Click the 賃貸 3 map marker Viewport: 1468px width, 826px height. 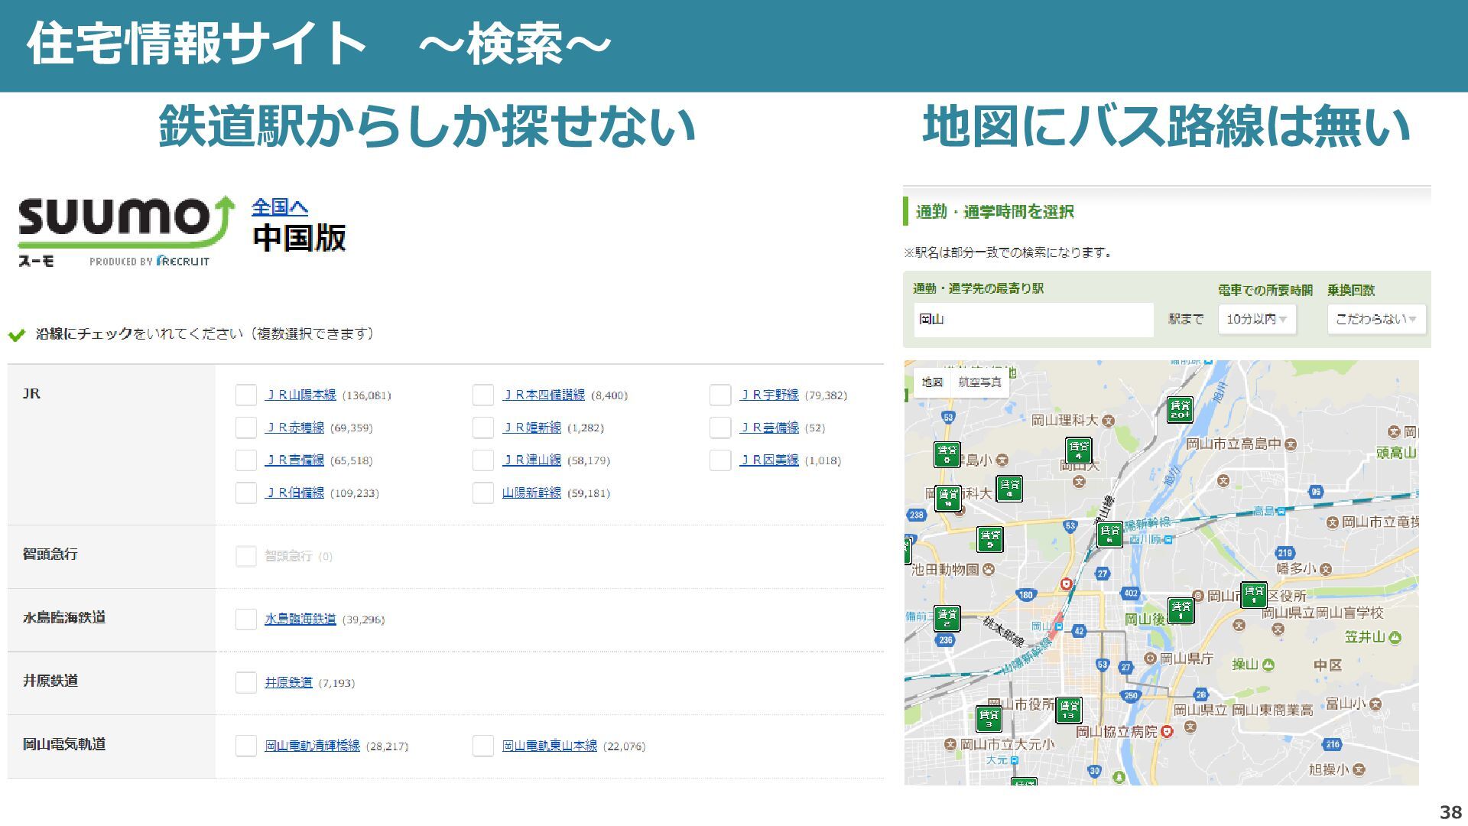[989, 719]
